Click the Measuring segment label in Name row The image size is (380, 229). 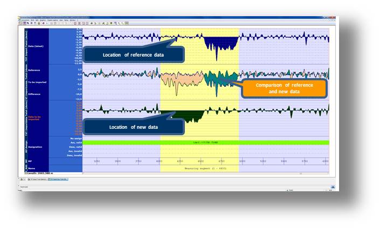click(x=199, y=169)
